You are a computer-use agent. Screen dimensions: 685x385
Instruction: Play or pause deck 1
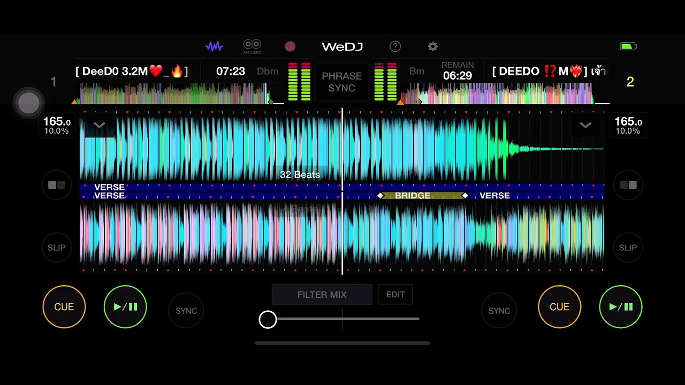tap(125, 307)
